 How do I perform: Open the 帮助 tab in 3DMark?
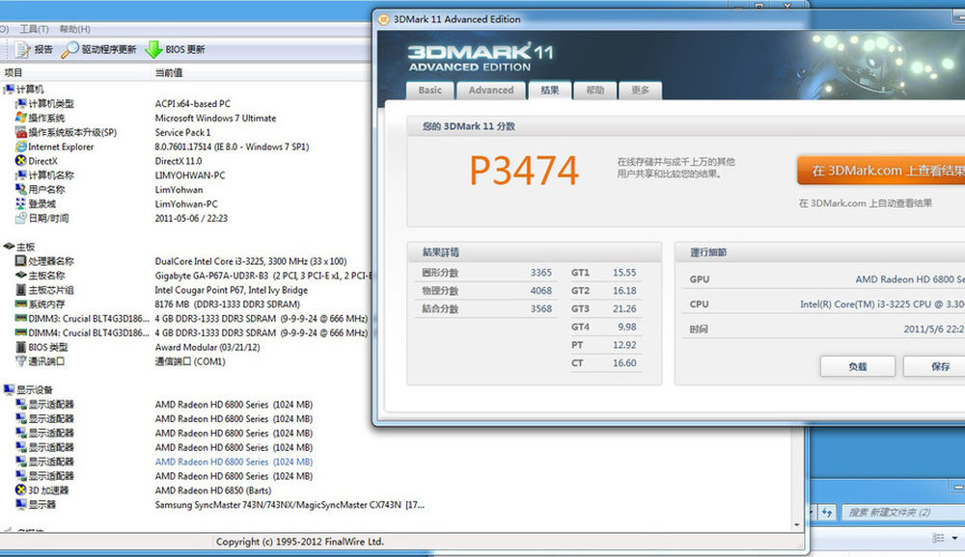[594, 91]
